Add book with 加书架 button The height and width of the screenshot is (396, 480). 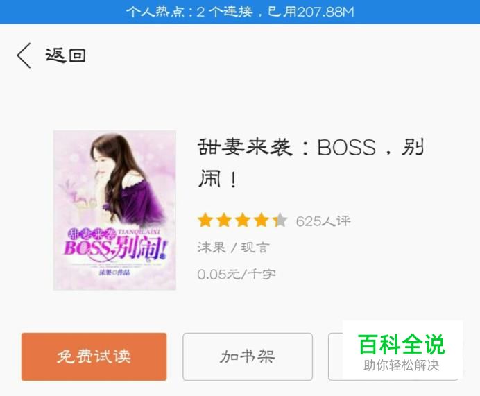coord(248,356)
